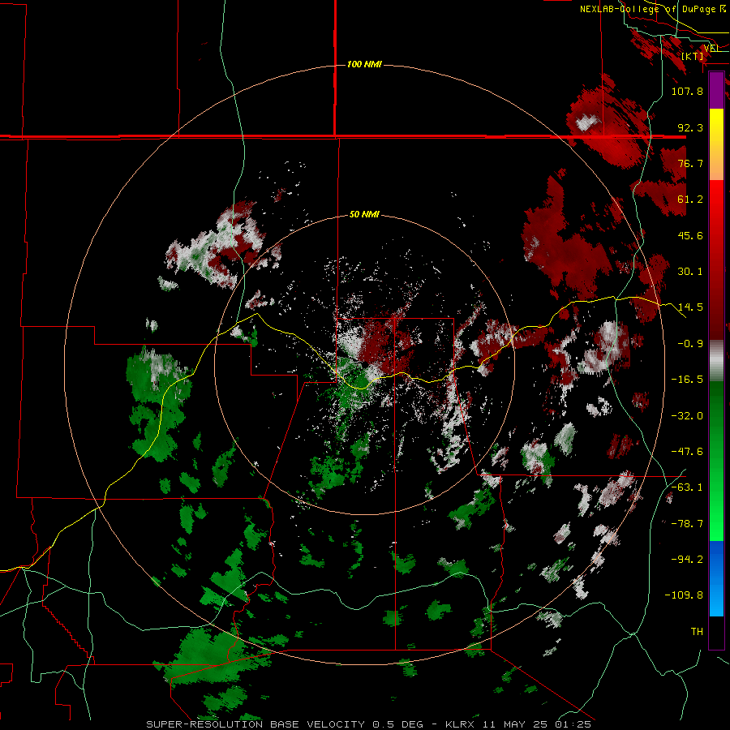Select the -78.7 legend value
This screenshot has width=730, height=730.
687,524
